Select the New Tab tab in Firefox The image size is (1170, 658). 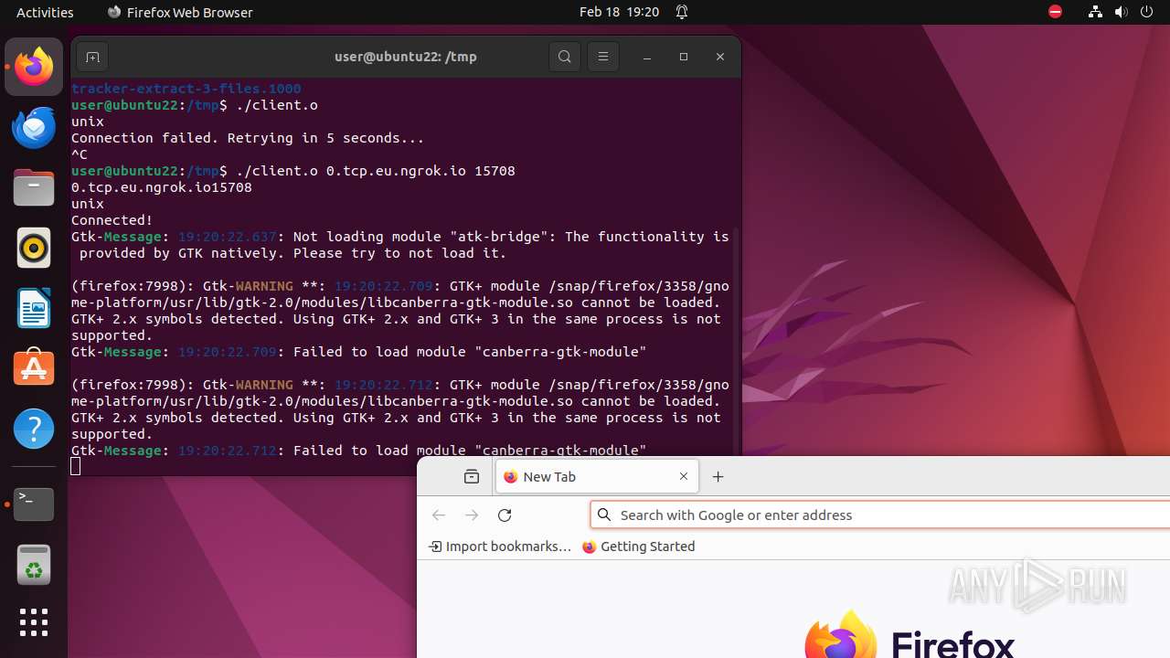point(597,477)
